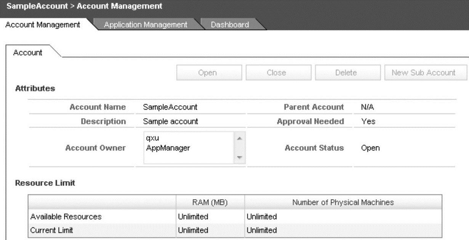Select AppManager in the Account Owner list
Viewport: 469px width, 240px height.
pyautogui.click(x=163, y=146)
